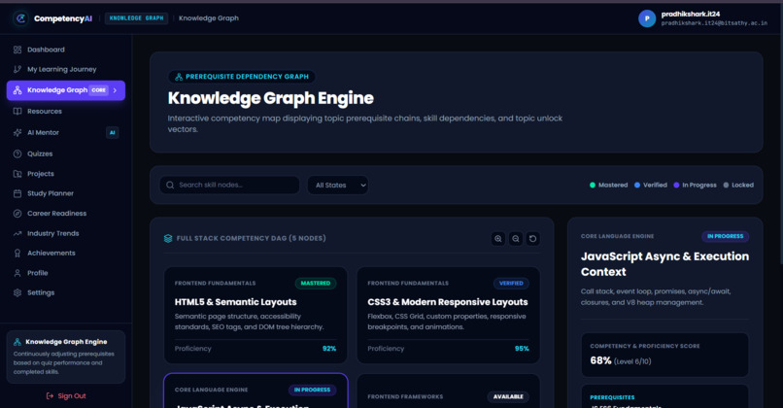Click the Locked legend label

(742, 186)
